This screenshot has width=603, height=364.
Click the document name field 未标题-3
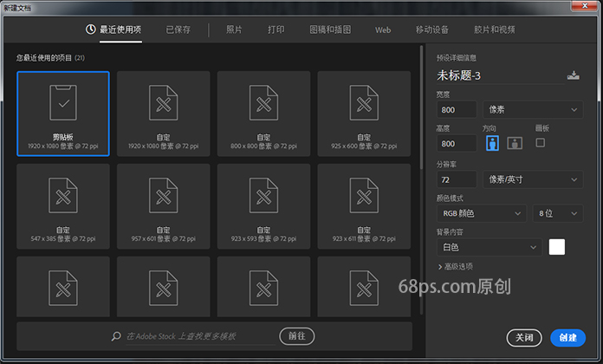click(x=500, y=75)
